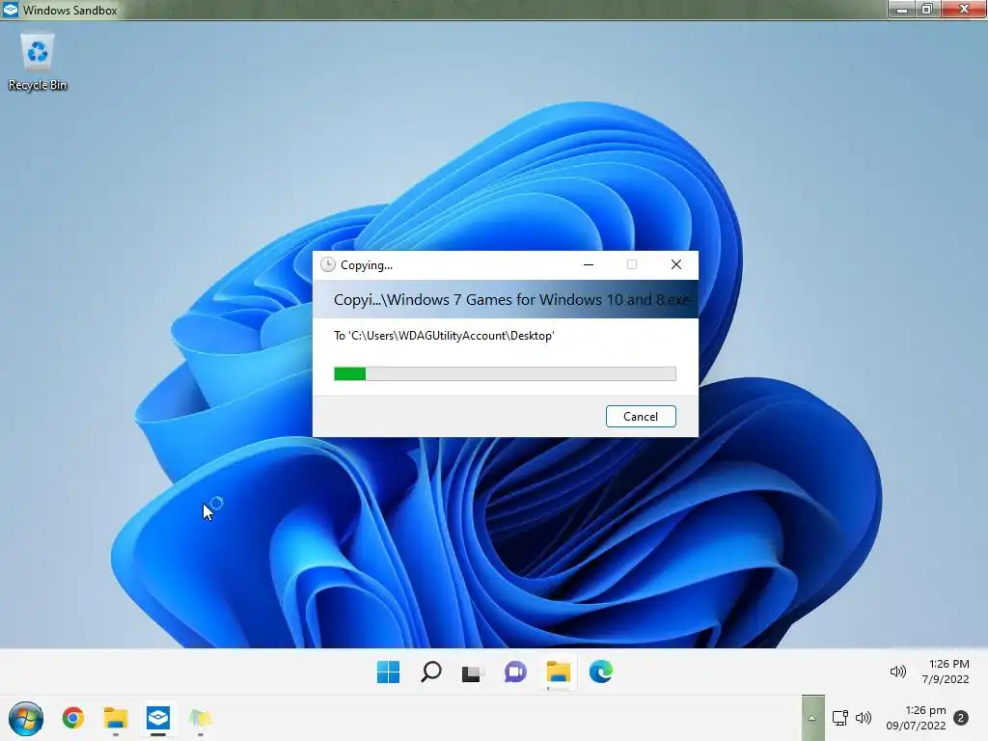Viewport: 988px width, 741px height.
Task: Open Search from the sandbox taskbar
Action: point(431,672)
